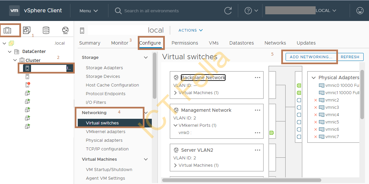
Task: Open Host Cache Configuration
Action: pos(112,85)
